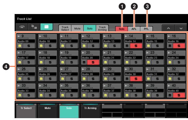Image resolution: width=188 pixels, height=120 pixels.
Task: Select the Audio 23 track name
Action: (155, 58)
